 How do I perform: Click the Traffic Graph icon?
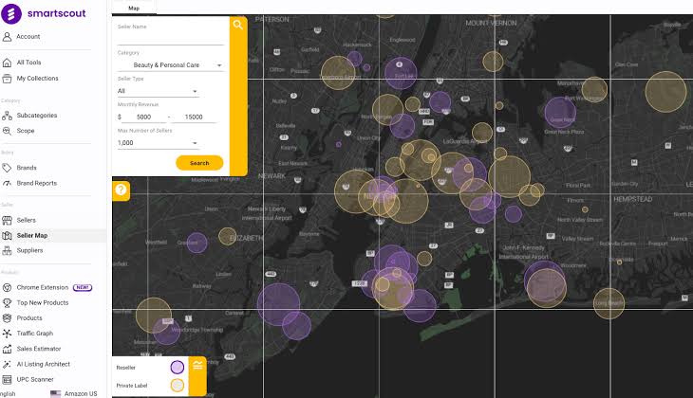click(7, 334)
